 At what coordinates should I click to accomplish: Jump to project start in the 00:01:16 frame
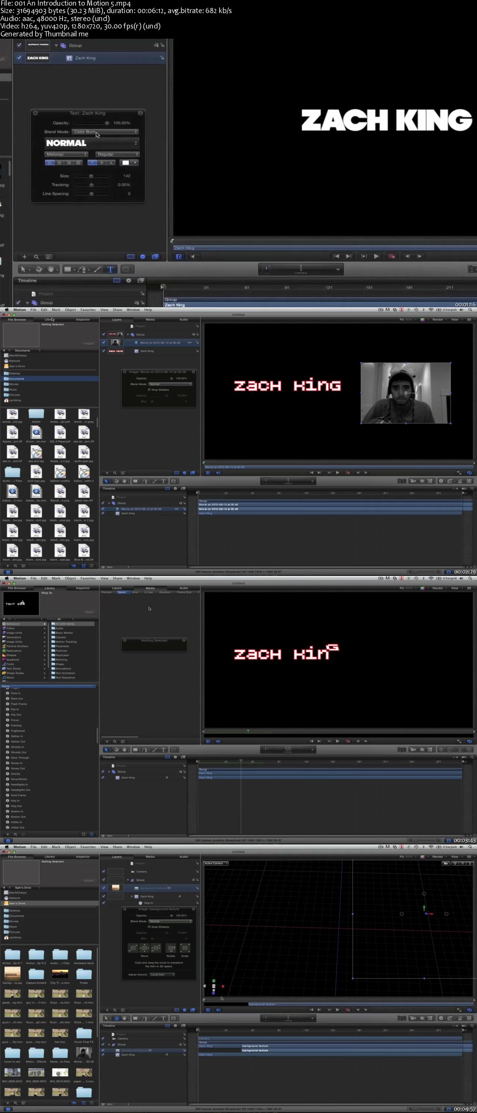pos(336,256)
